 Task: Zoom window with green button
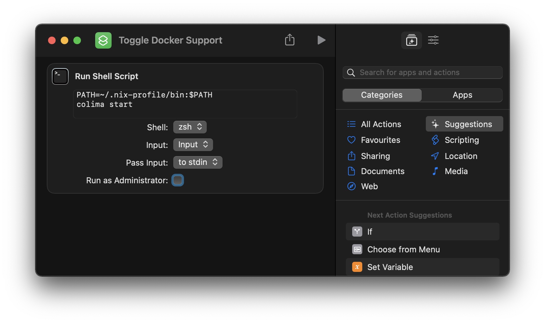77,40
